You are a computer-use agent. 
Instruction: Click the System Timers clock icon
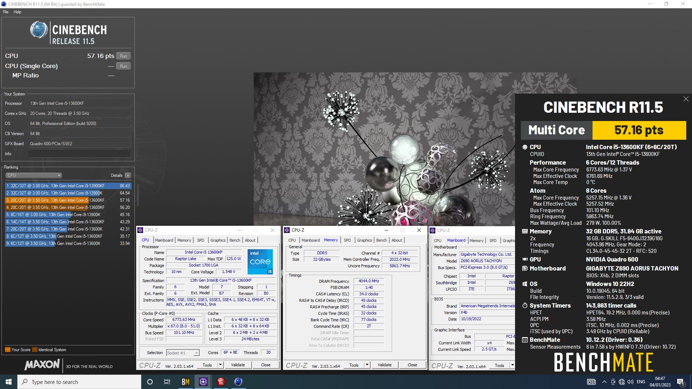coord(525,305)
